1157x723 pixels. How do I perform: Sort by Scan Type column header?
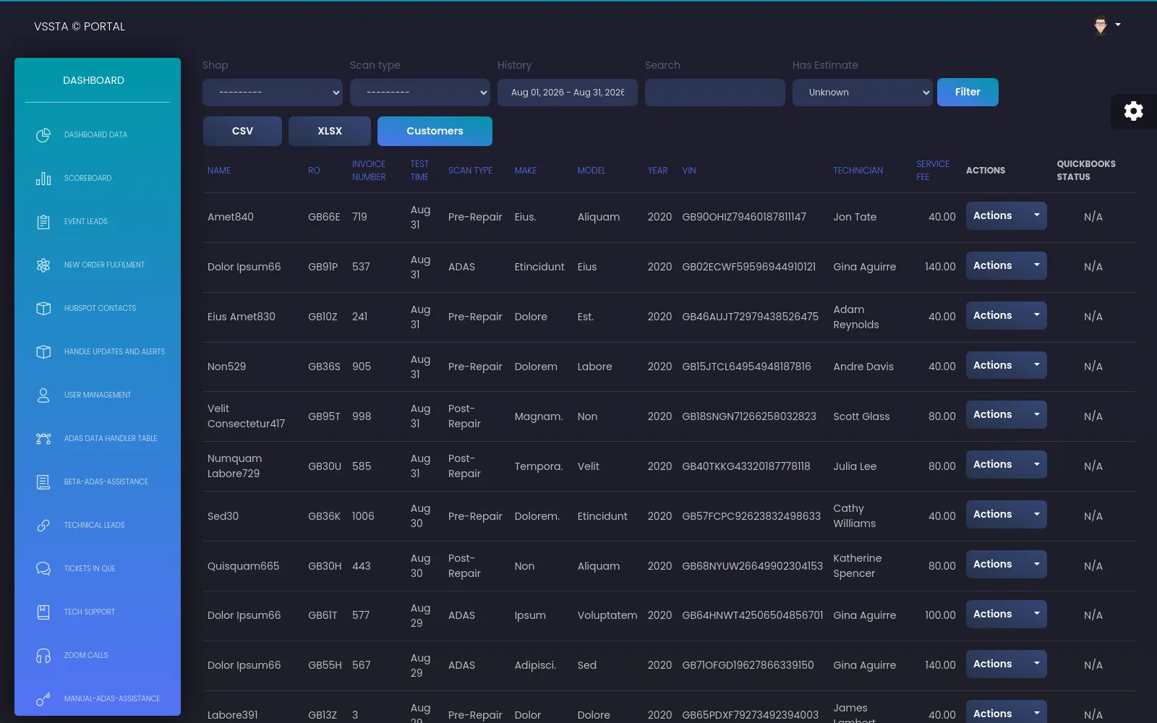click(x=470, y=171)
